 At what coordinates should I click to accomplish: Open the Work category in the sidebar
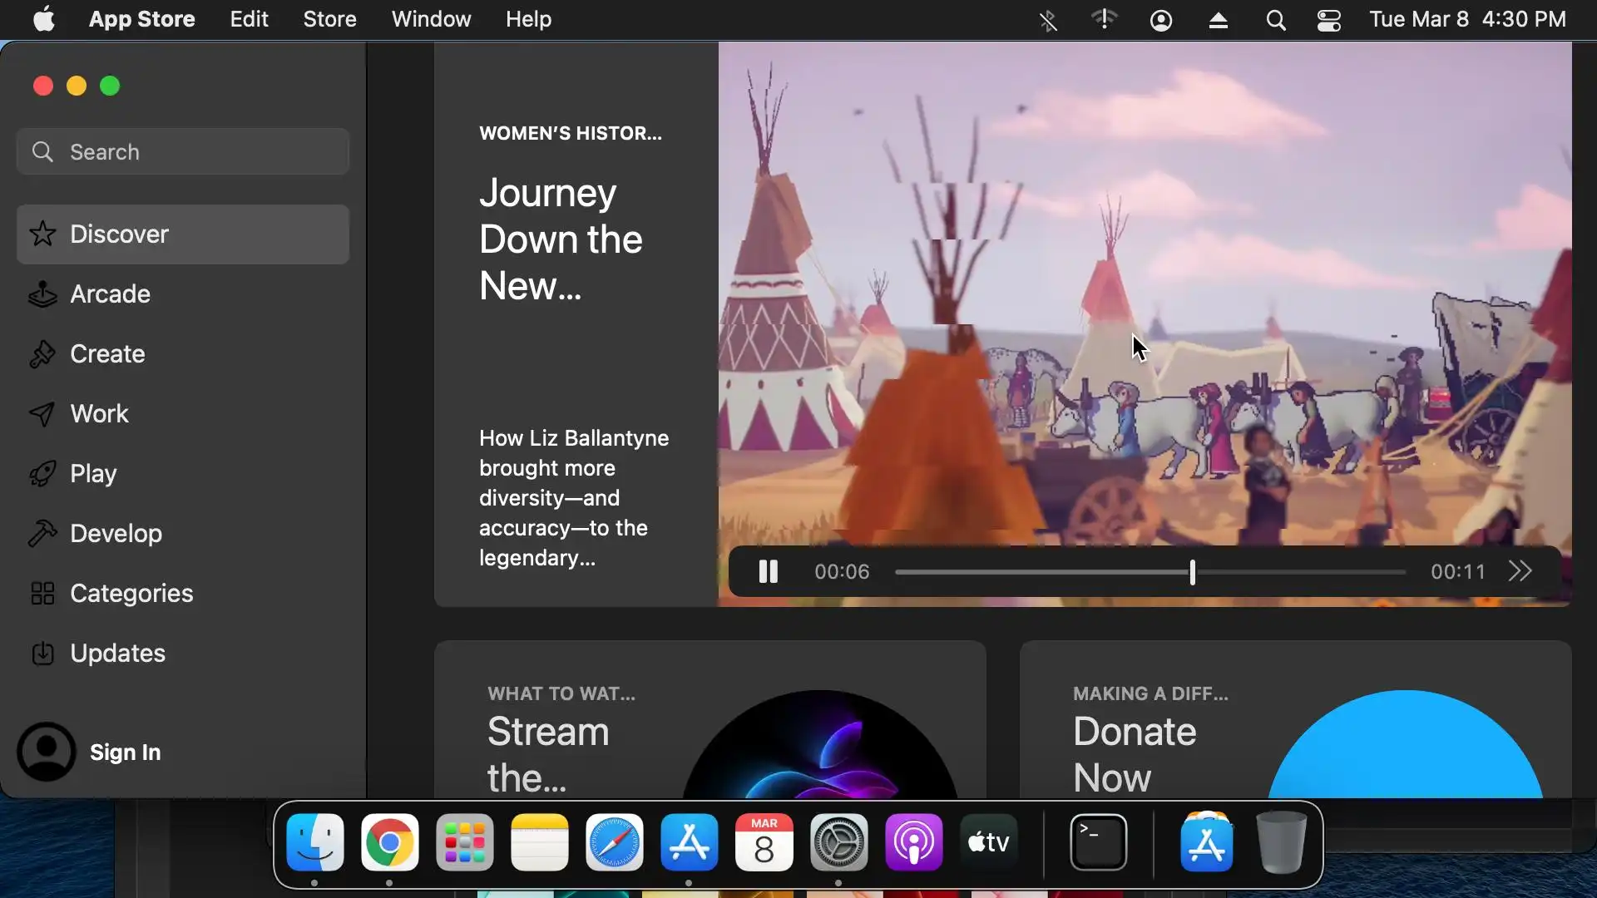click(x=98, y=414)
